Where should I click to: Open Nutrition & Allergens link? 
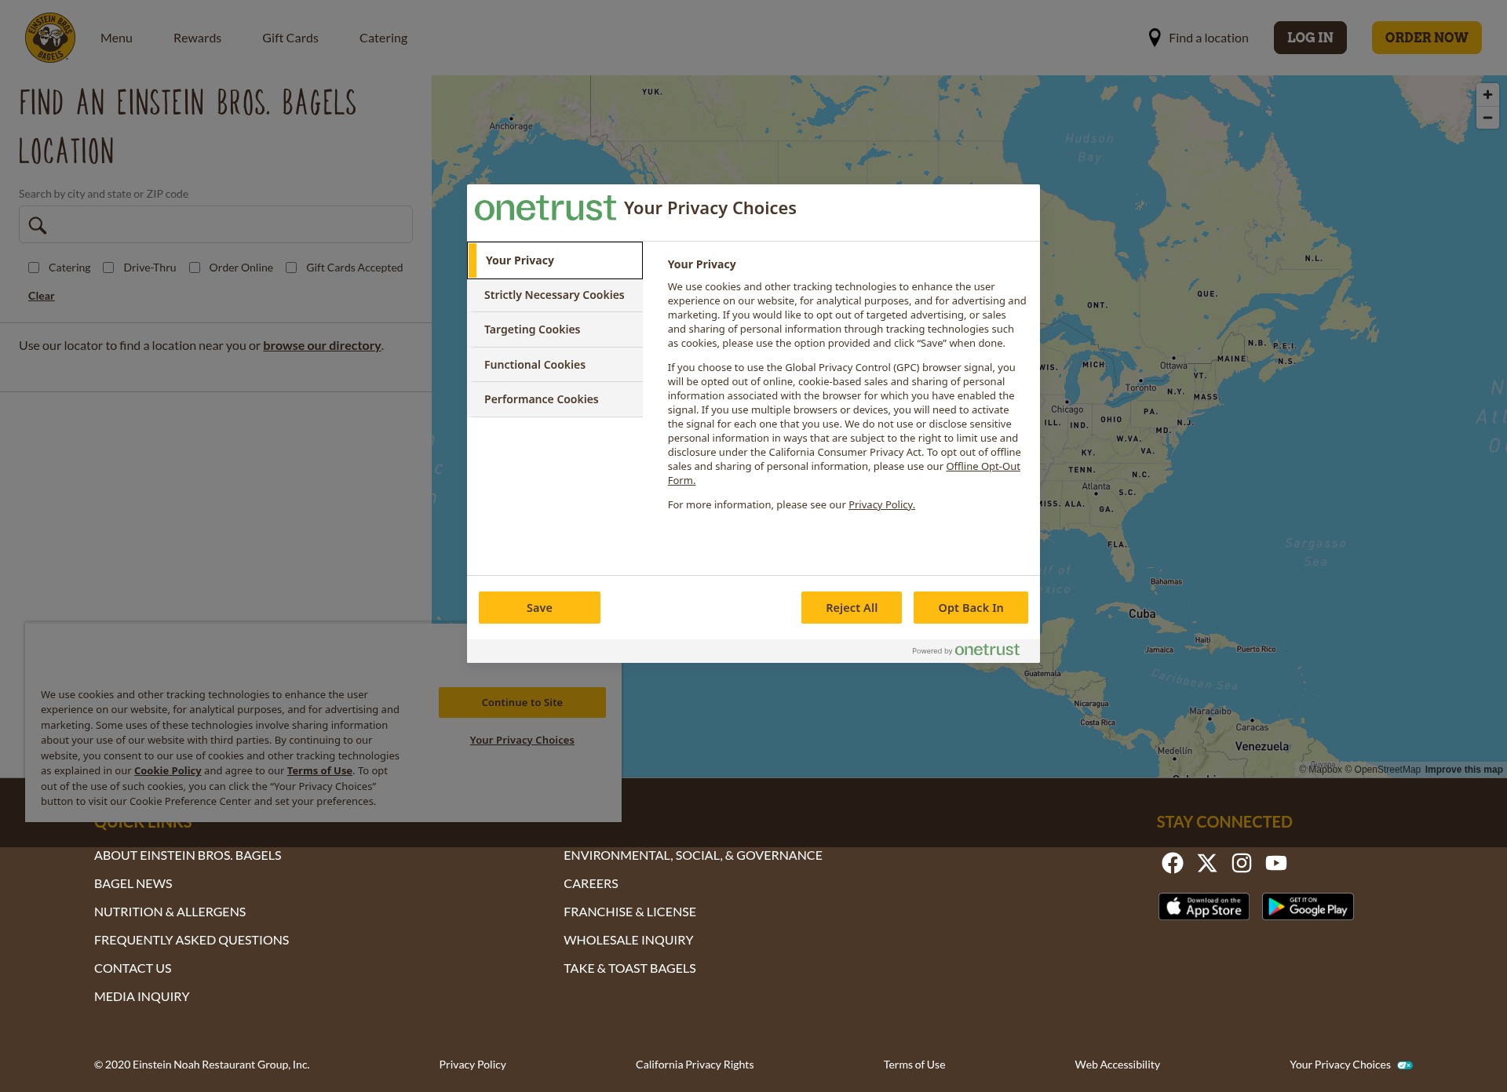(170, 912)
